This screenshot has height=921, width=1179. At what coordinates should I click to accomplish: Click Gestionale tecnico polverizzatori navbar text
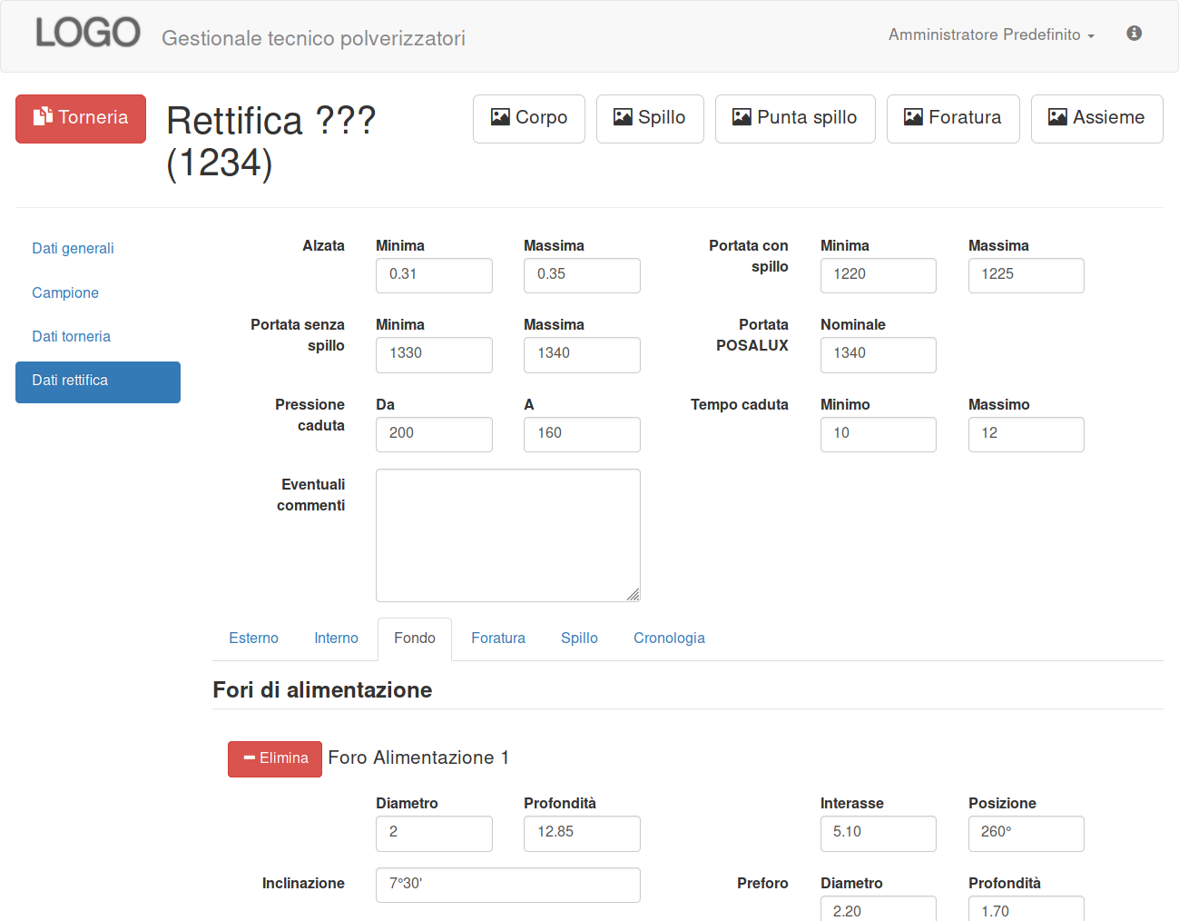pos(313,38)
